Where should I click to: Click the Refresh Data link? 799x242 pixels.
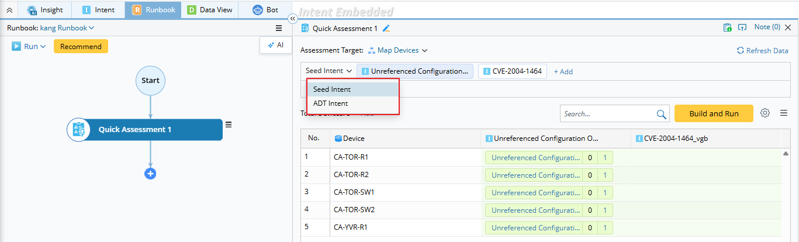click(x=763, y=51)
